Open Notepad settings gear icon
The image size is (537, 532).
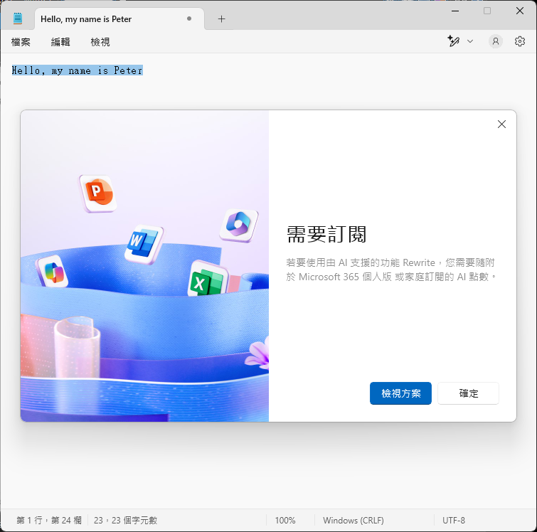pyautogui.click(x=519, y=41)
